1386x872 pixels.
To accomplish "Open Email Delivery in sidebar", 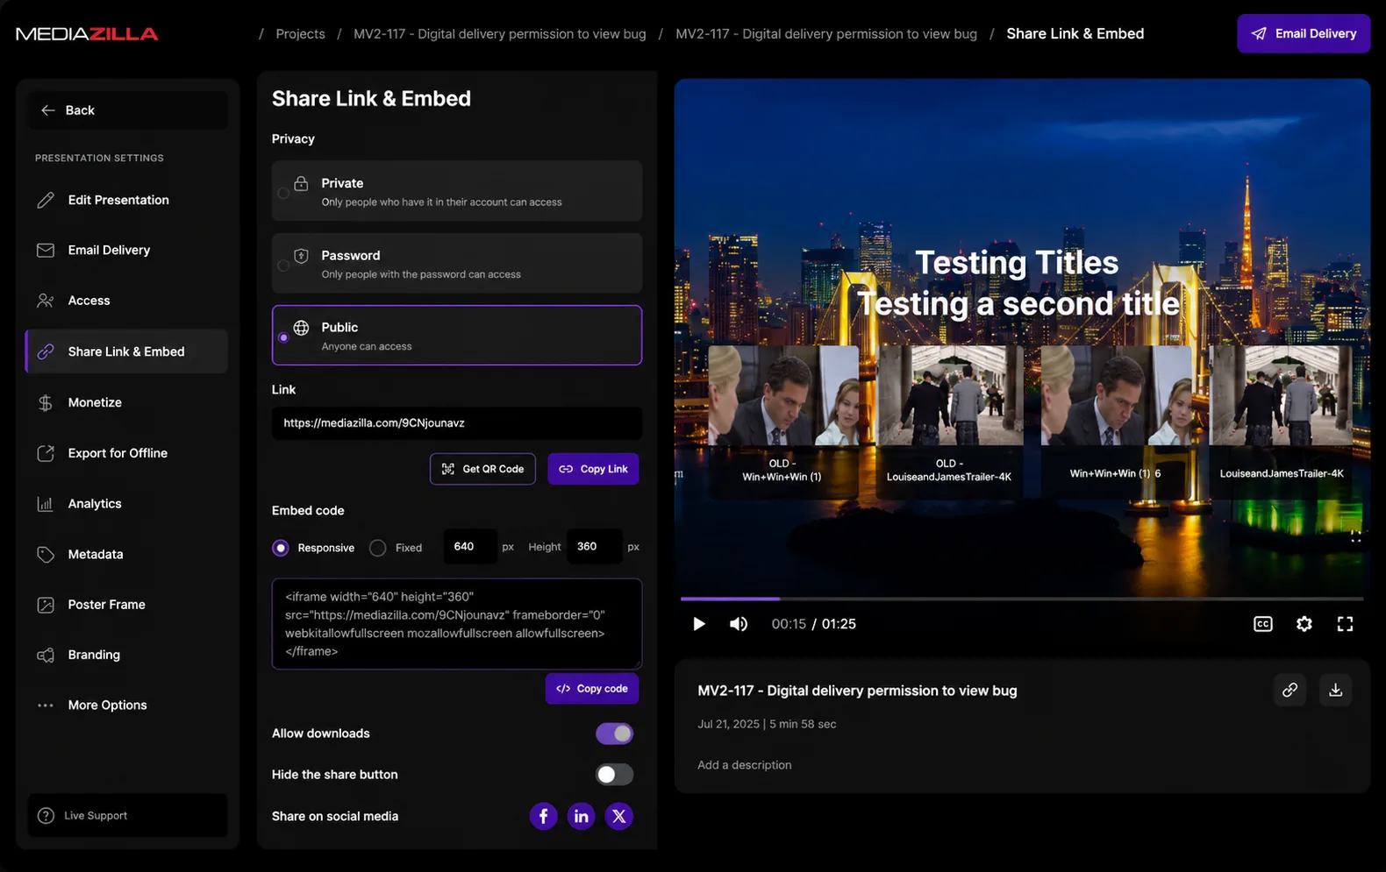I will coord(127,250).
